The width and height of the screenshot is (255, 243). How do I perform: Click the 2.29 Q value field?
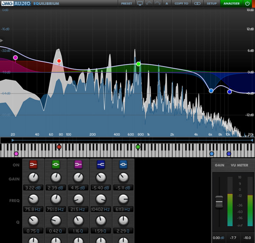pyautogui.click(x=123, y=231)
